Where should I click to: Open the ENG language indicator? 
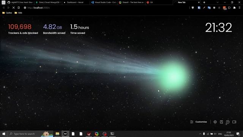(220, 134)
